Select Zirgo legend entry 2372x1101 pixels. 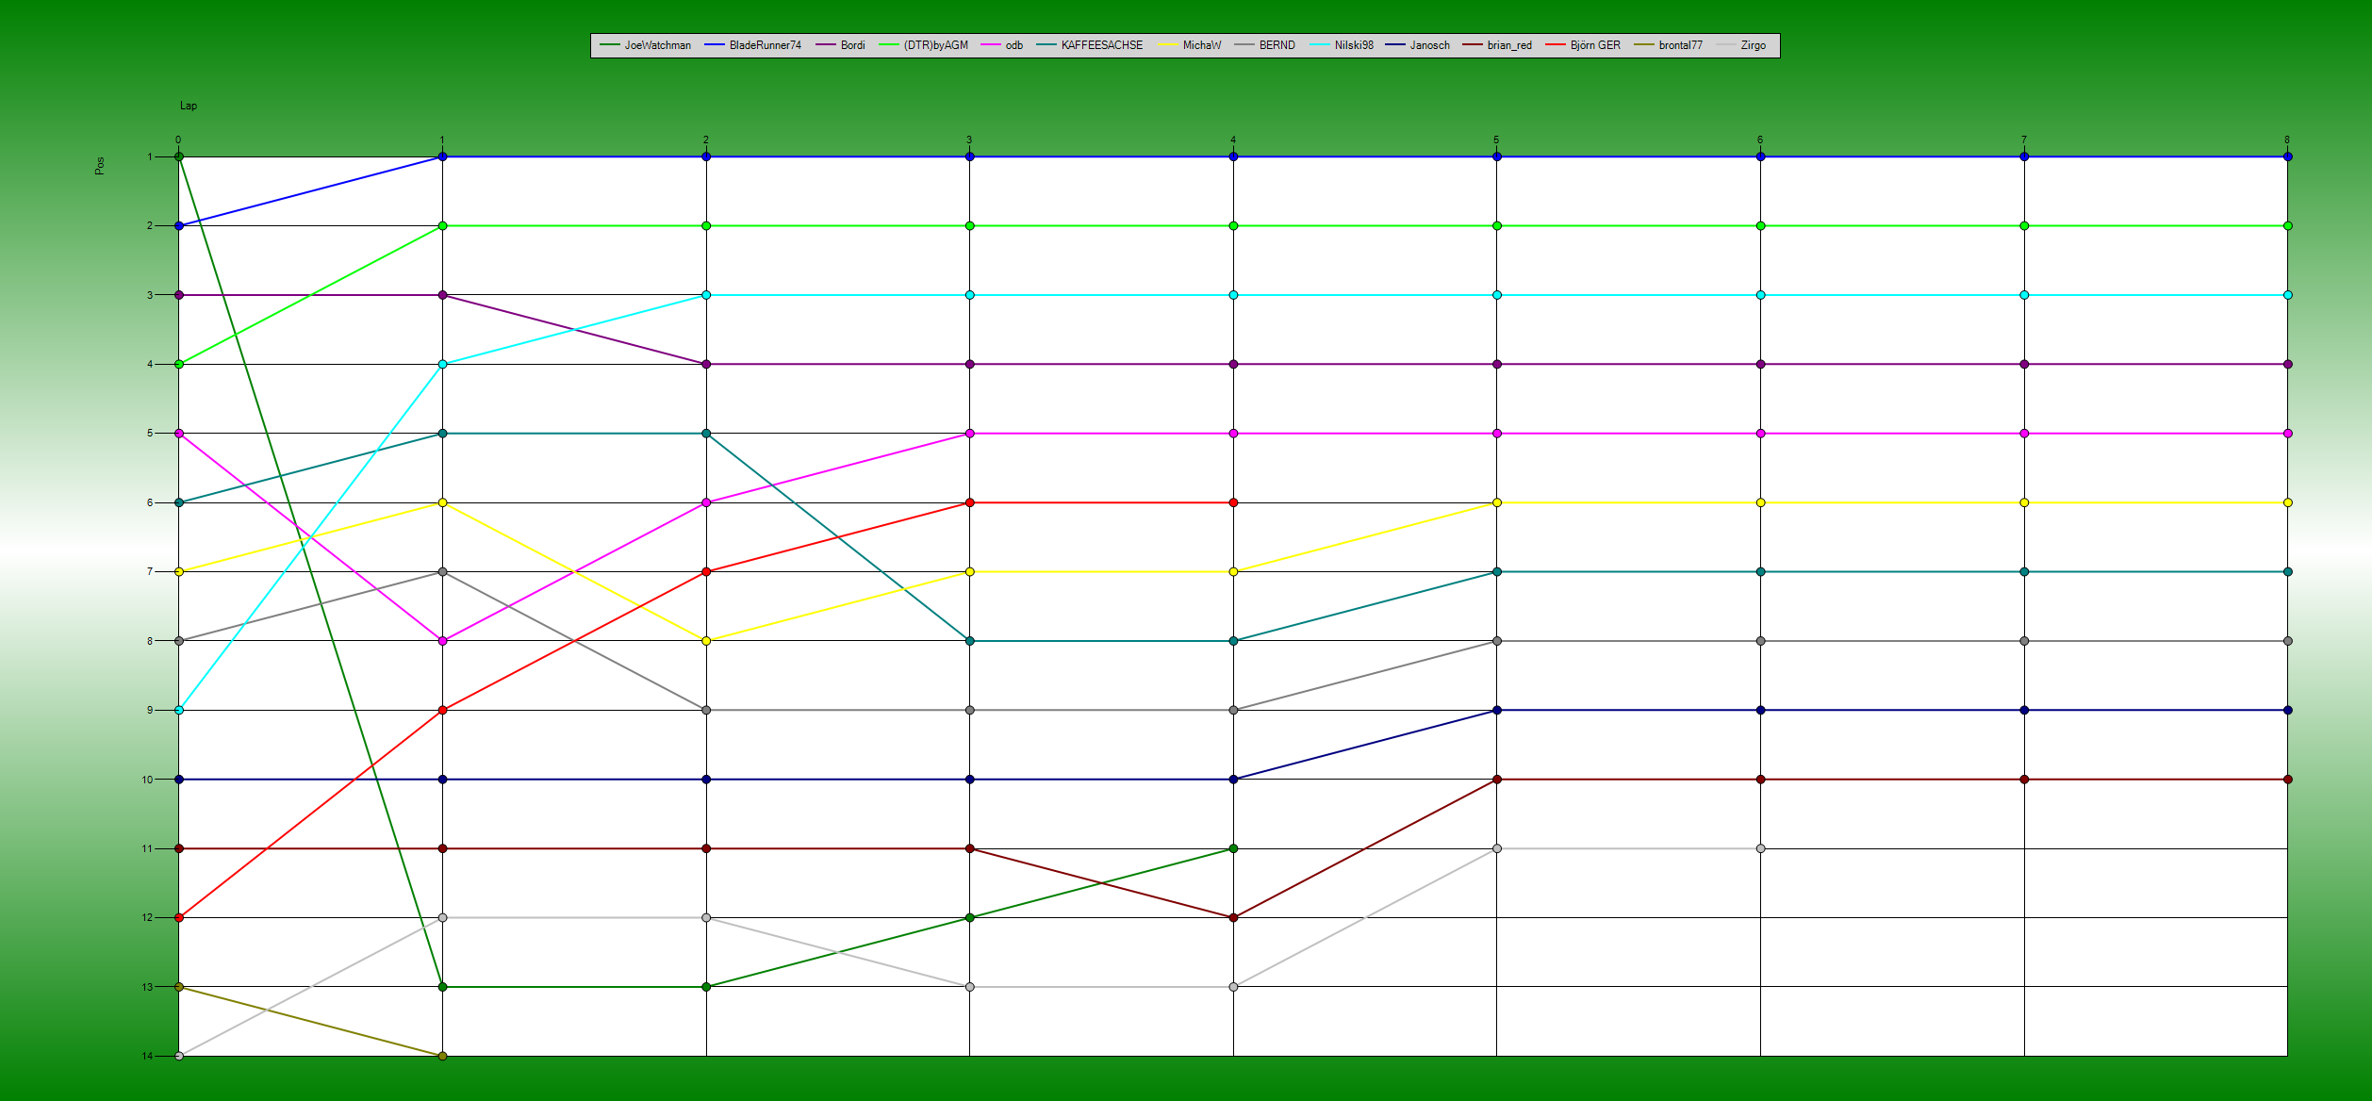pyautogui.click(x=1753, y=45)
